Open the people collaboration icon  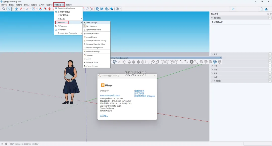[266, 9]
